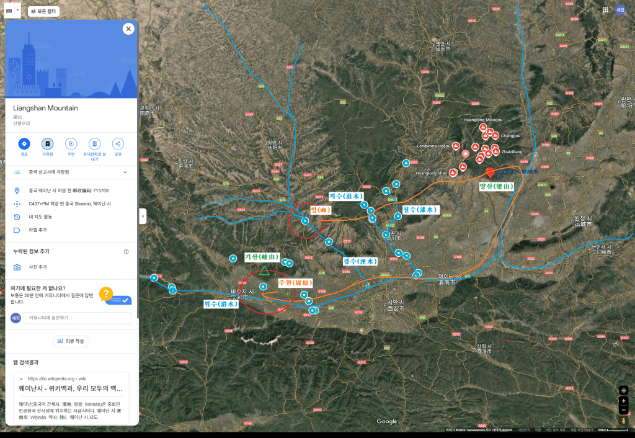Click the 리뷰 작성 button
This screenshot has width=635, height=438.
(x=71, y=341)
